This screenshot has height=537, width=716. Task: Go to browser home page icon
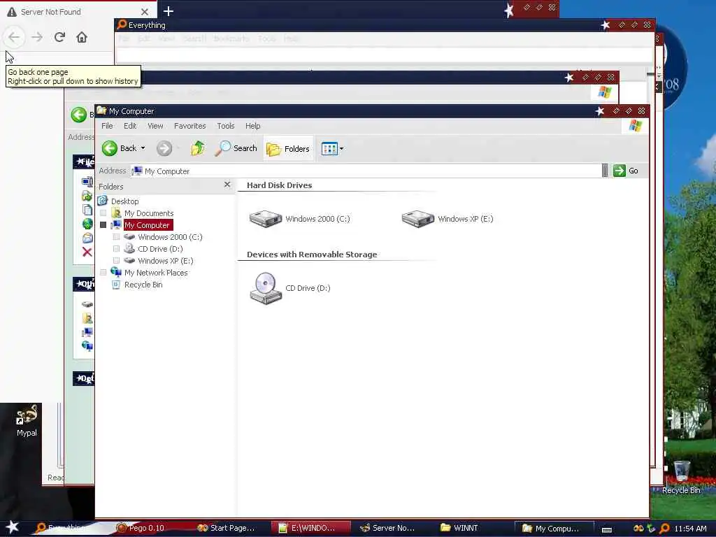[x=82, y=37]
